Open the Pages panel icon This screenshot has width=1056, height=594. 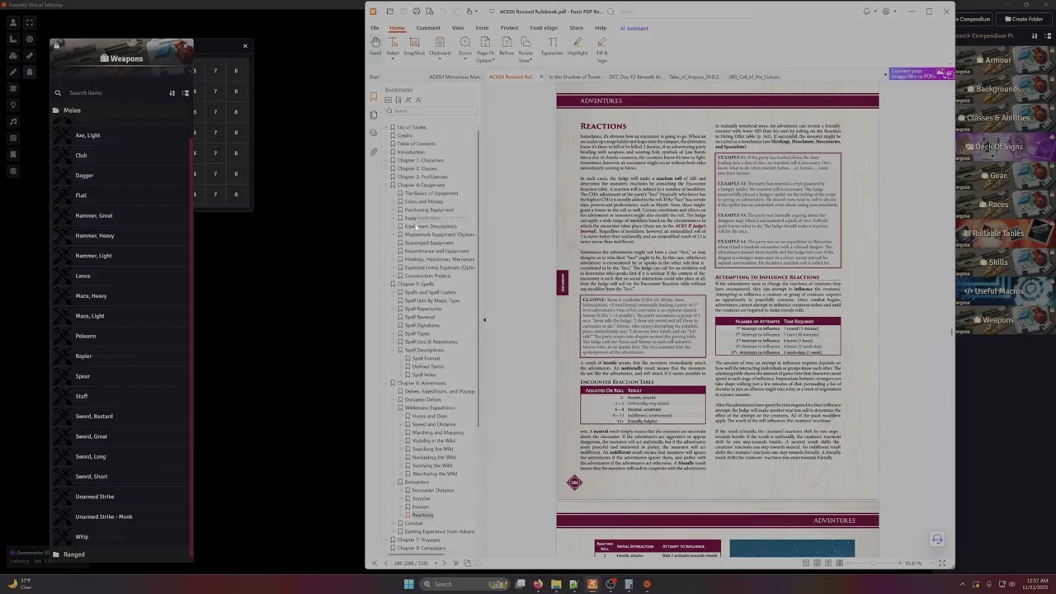click(374, 115)
